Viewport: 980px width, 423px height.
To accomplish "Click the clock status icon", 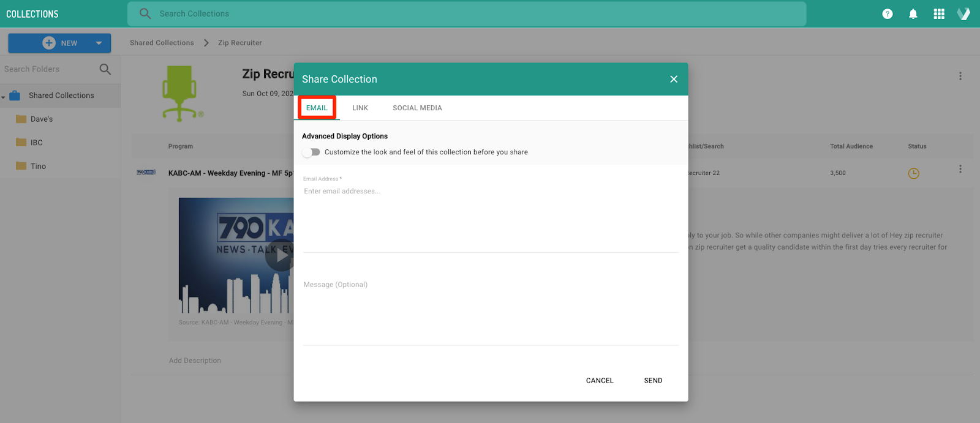I will [x=913, y=173].
